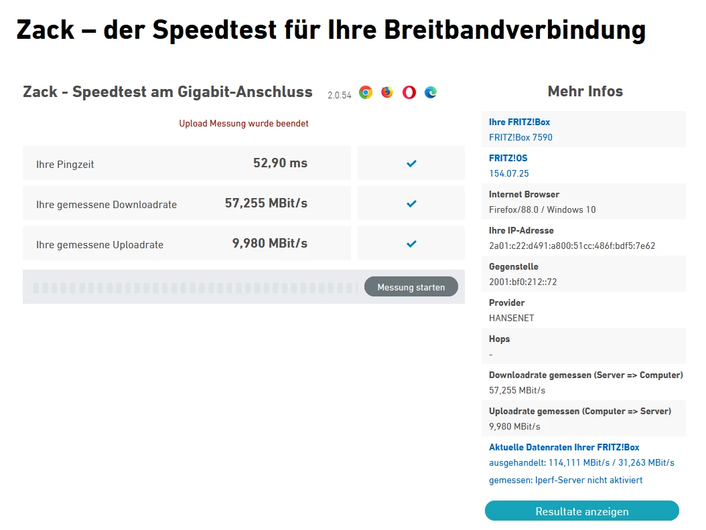Screen dimensions: 706x530
Task: Click the checkmark beside Downloadrate
Action: (411, 203)
